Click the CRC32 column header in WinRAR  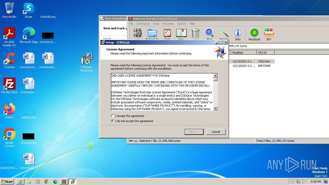pyautogui.click(x=266, y=53)
